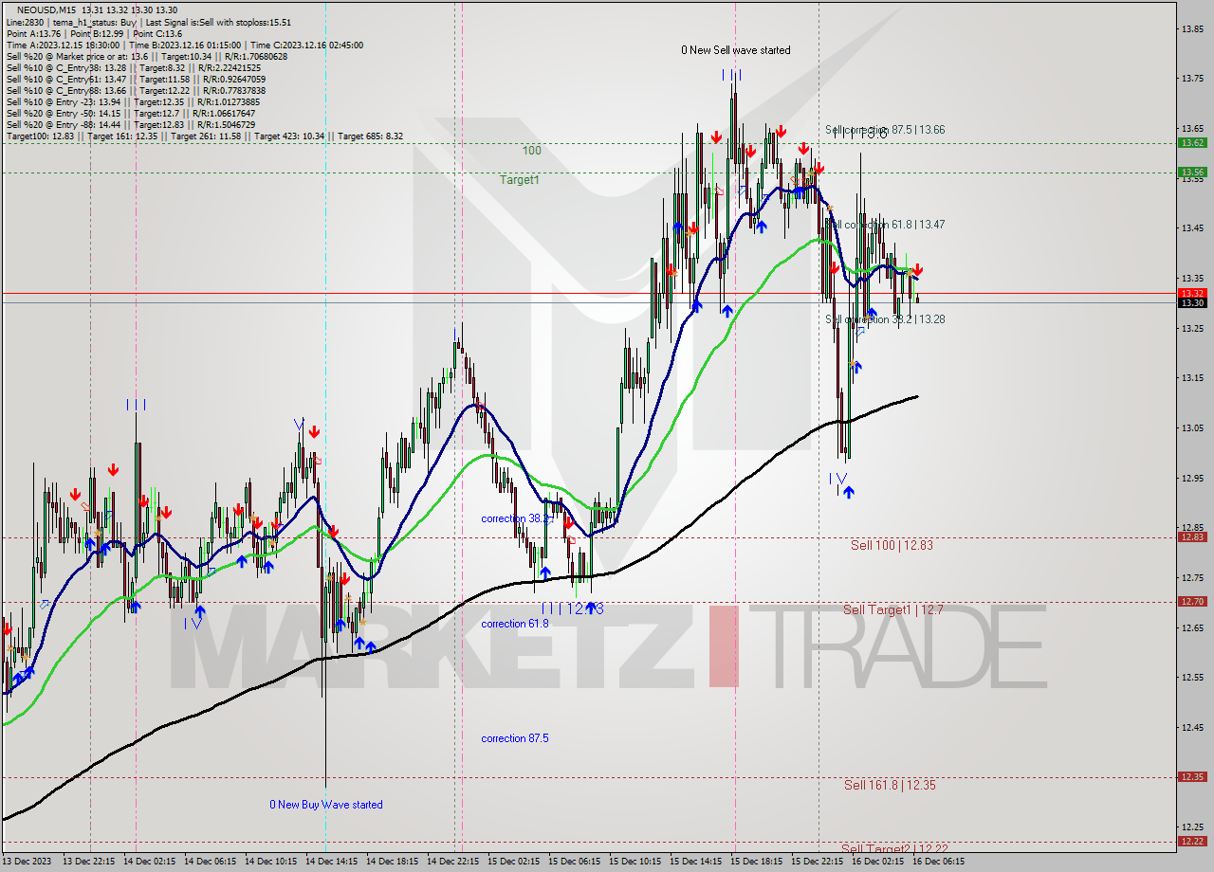This screenshot has width=1214, height=872.
Task: Click the green 13.62 price tag
Action: 1192,142
